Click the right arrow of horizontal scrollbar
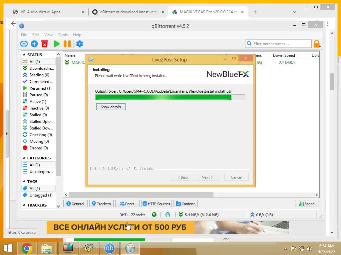This screenshot has width=341, height=255. point(316,195)
